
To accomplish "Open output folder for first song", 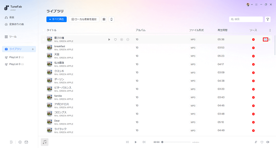I will [265, 39].
